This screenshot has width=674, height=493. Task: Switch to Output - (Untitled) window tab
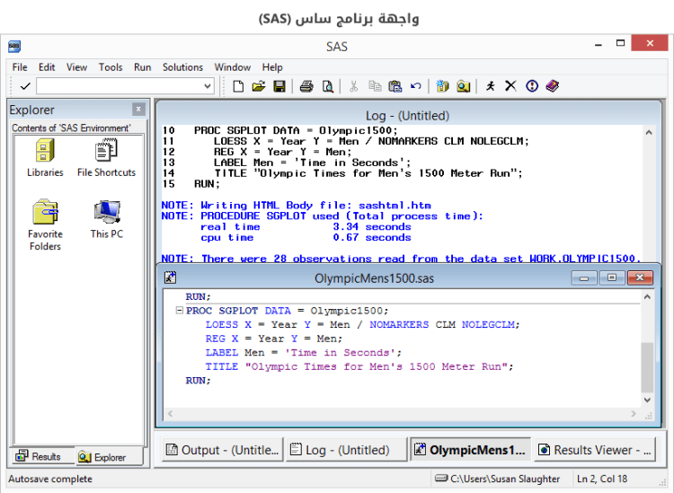[223, 450]
